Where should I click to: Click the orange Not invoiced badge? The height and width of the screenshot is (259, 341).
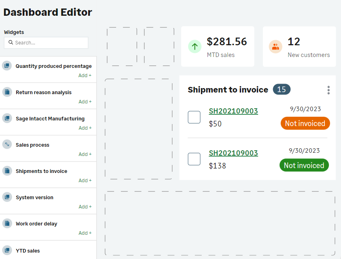click(x=305, y=123)
